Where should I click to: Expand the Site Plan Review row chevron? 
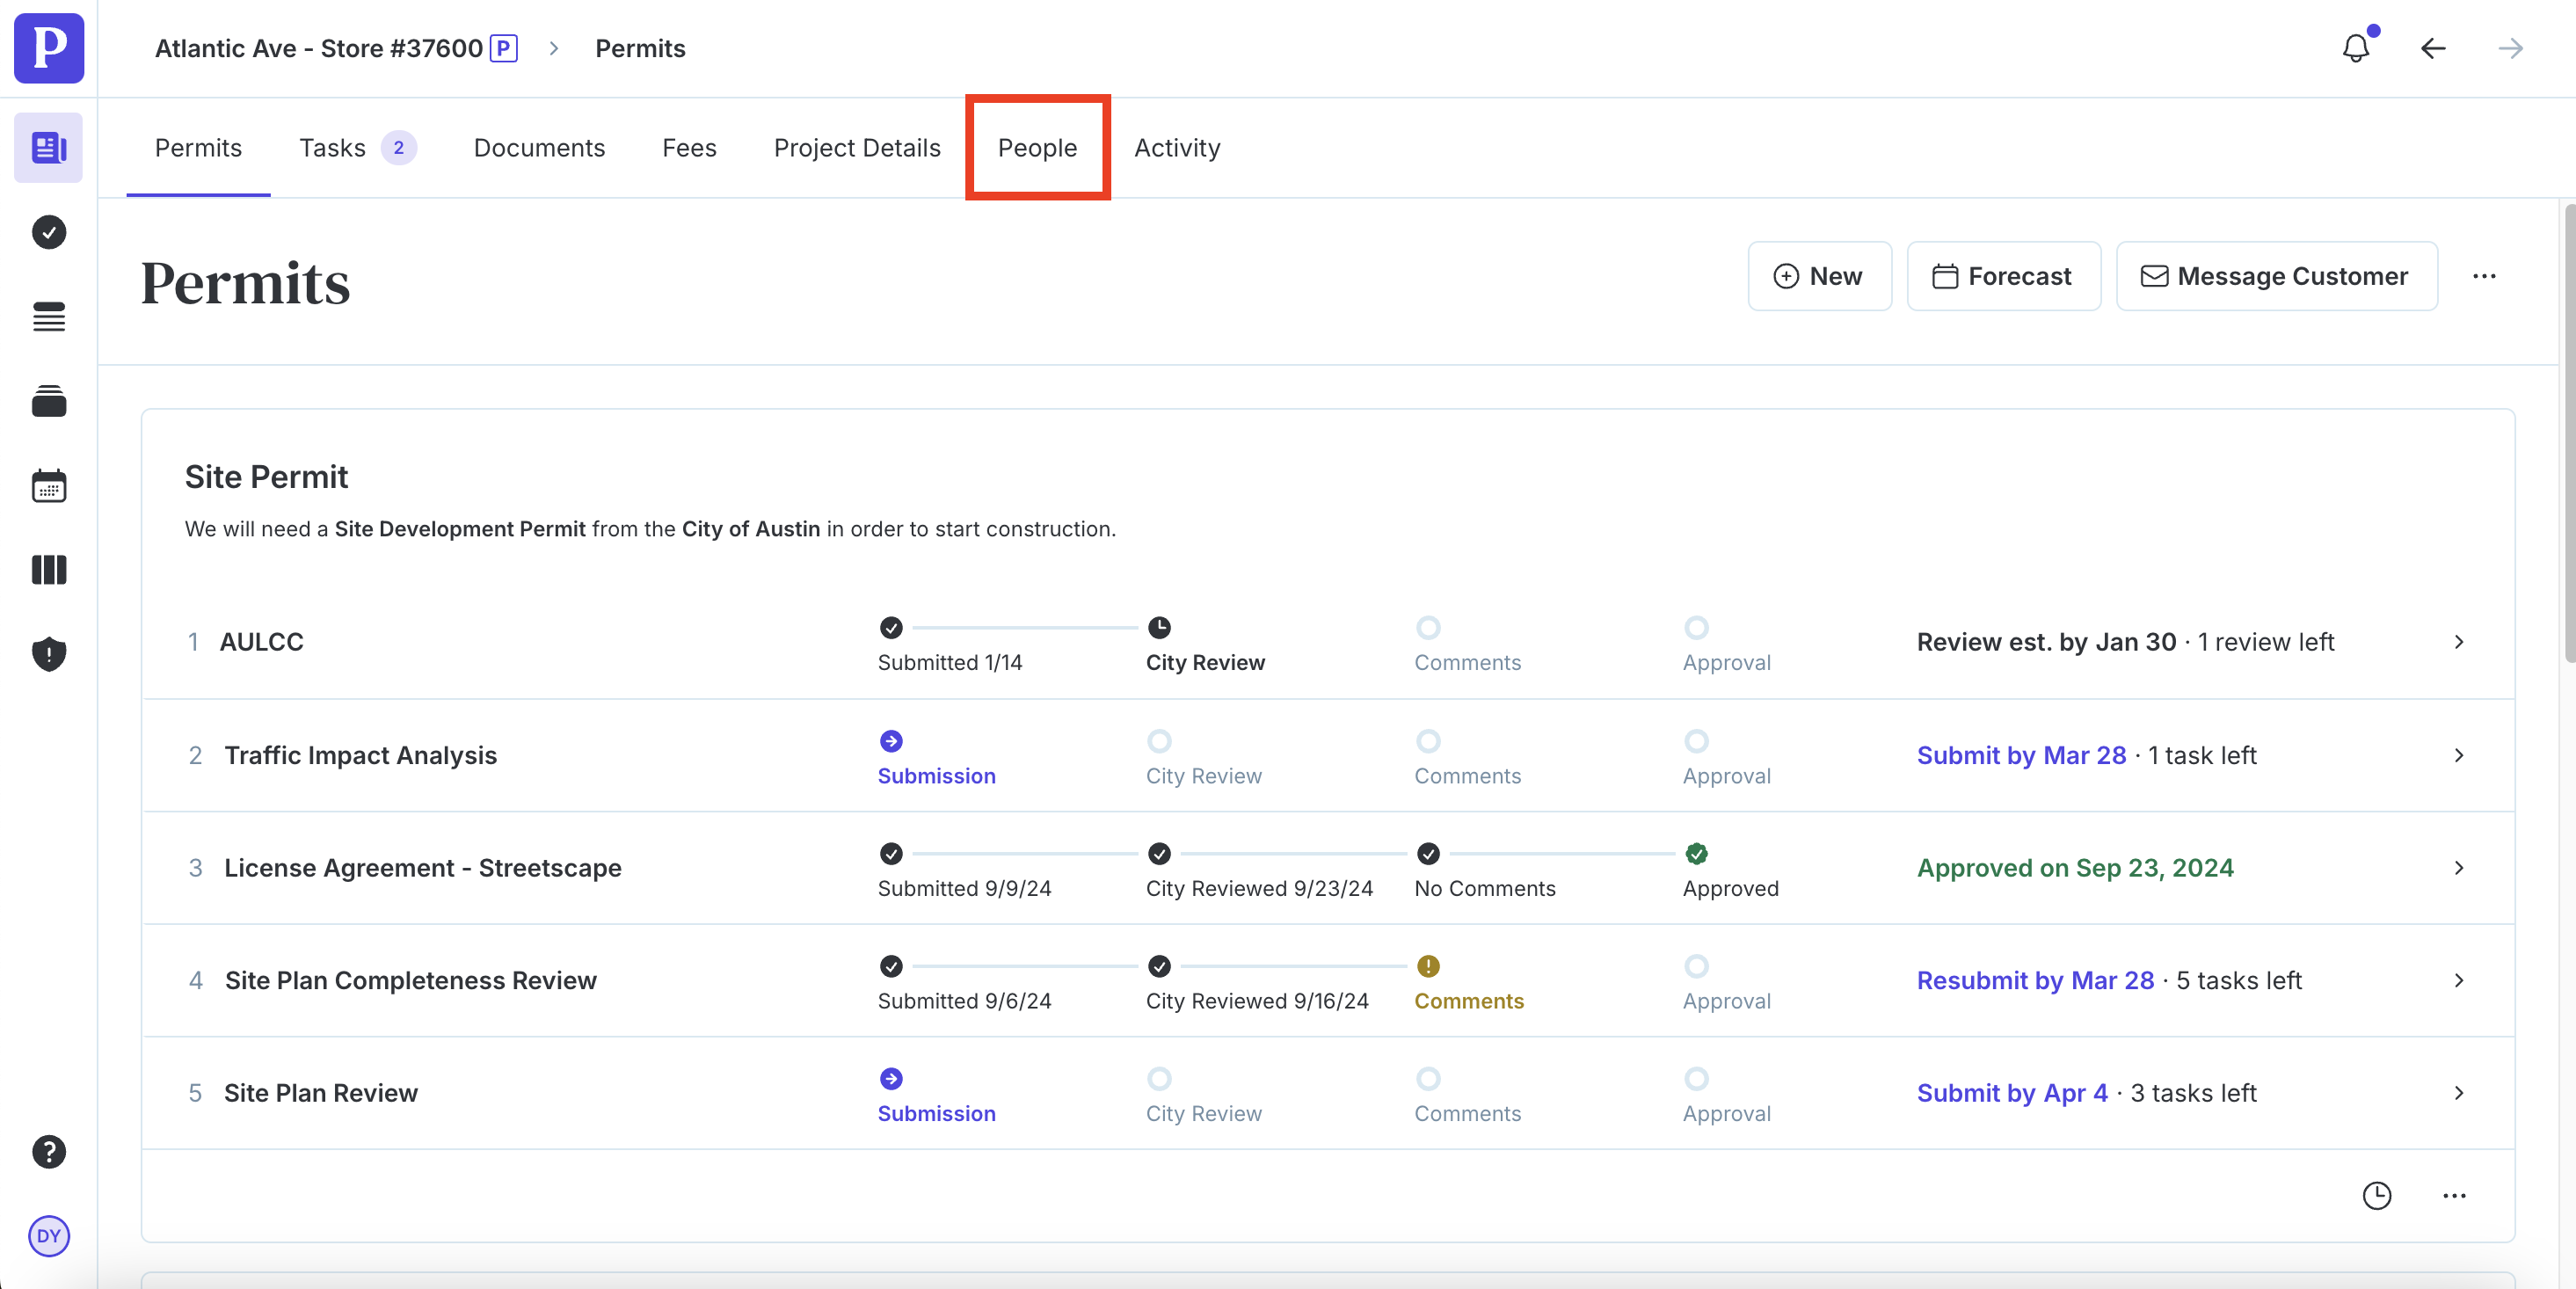[2458, 1093]
